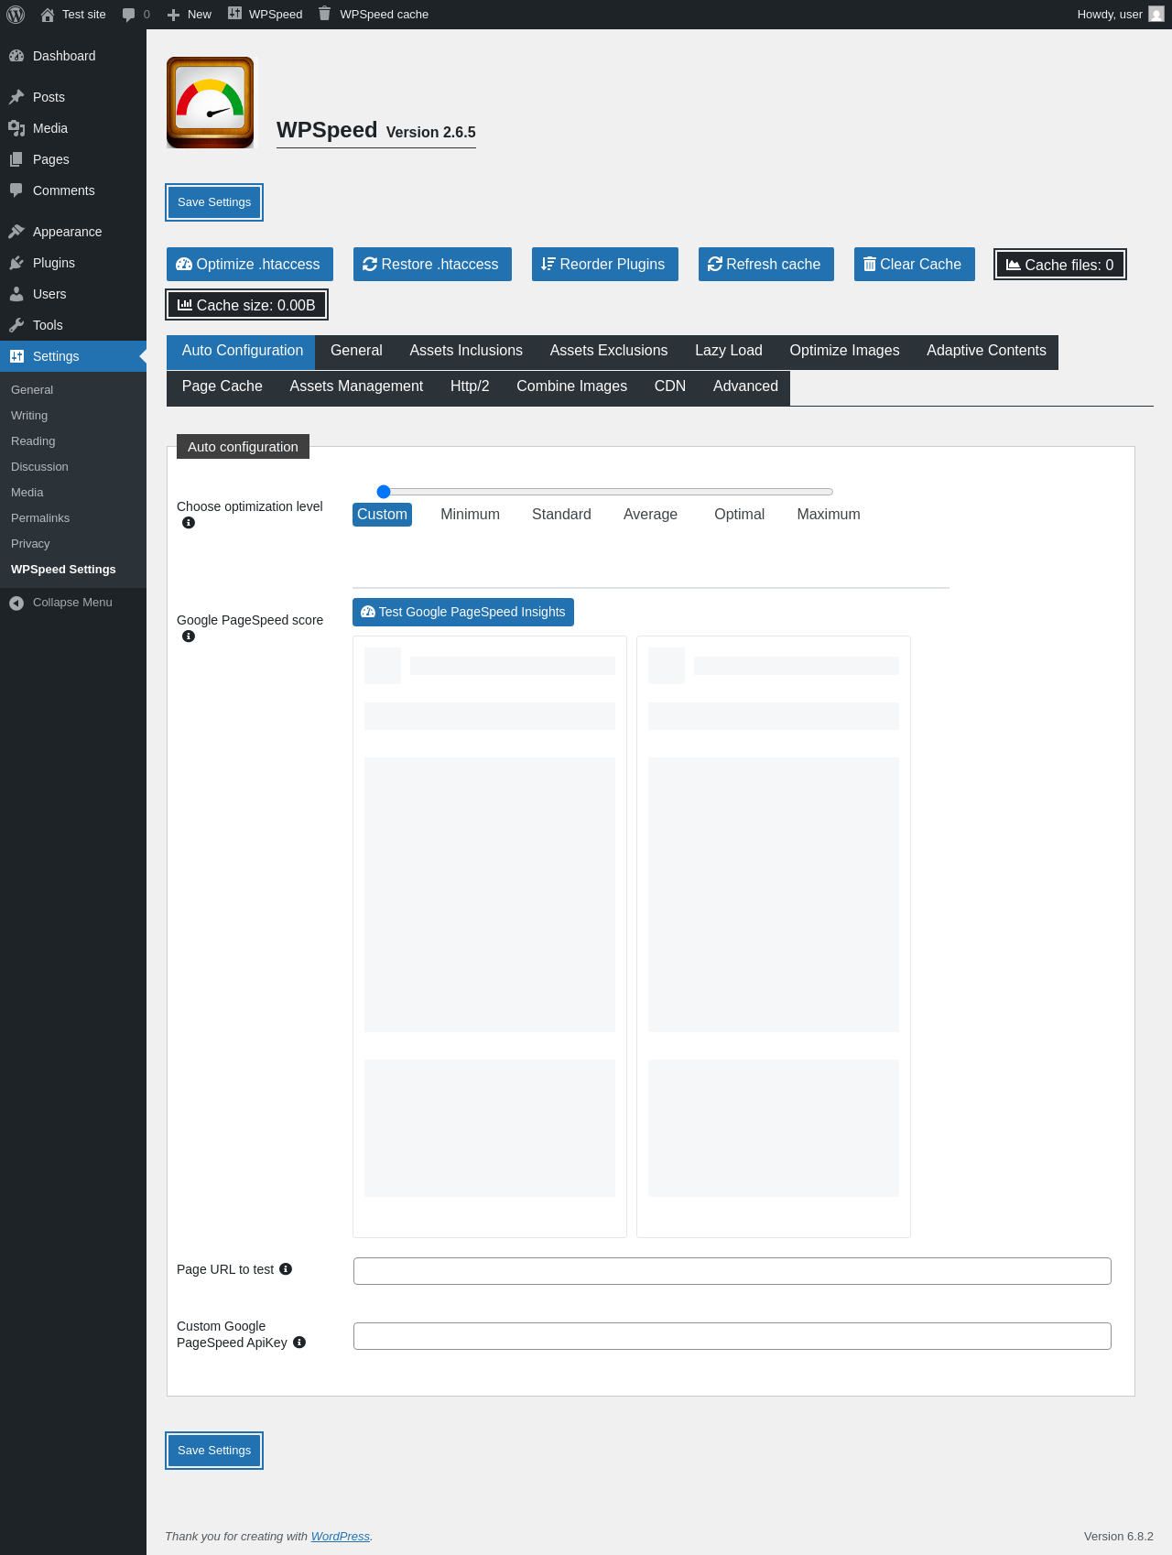1172x1555 pixels.
Task: Collapse the admin sidebar menu
Action: coord(73,603)
